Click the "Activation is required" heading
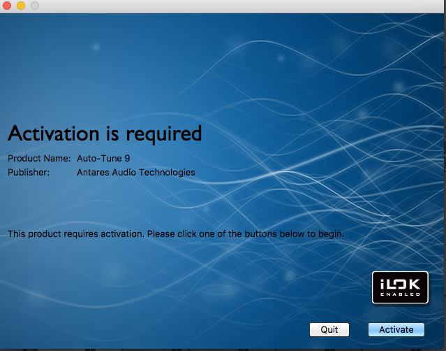The image size is (446, 351). [x=105, y=133]
